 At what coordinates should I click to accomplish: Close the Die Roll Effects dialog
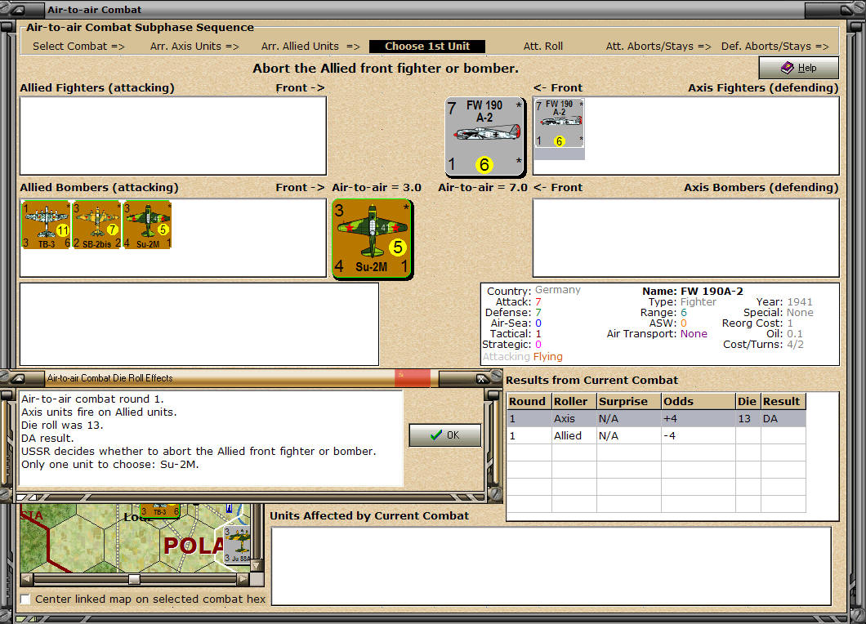pyautogui.click(x=481, y=379)
